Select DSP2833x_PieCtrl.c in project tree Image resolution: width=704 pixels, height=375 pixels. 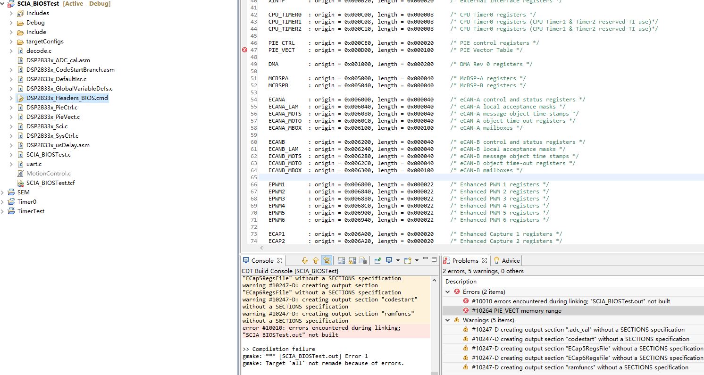[52, 108]
